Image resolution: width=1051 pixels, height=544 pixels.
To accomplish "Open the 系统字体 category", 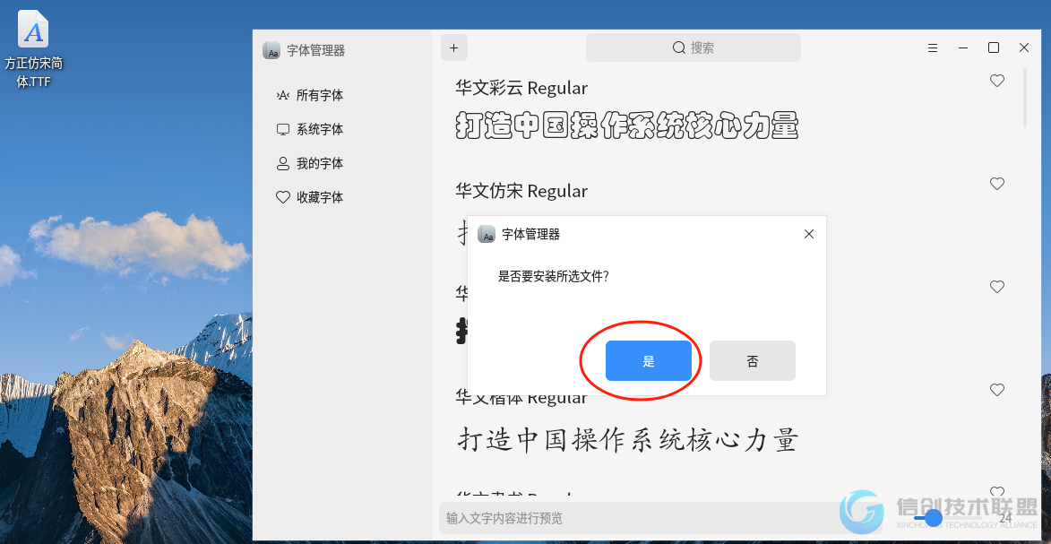I will coord(310,129).
